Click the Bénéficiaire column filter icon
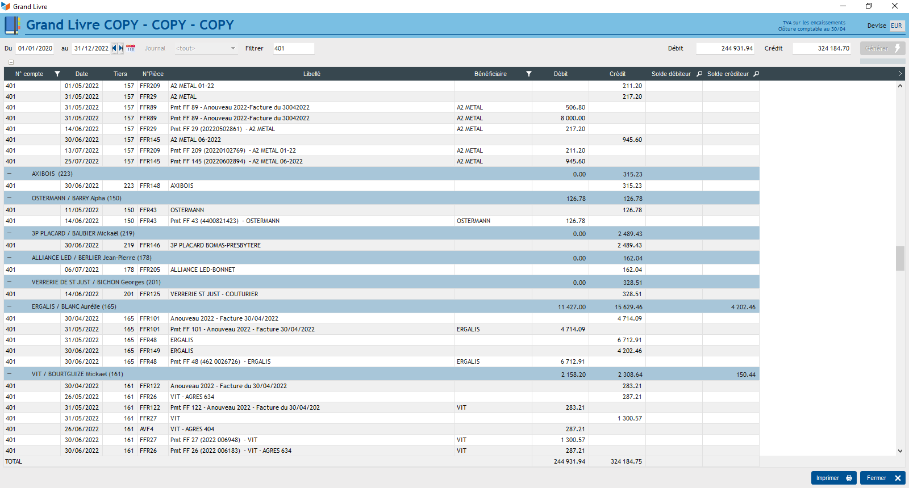The width and height of the screenshot is (909, 488). pos(529,74)
